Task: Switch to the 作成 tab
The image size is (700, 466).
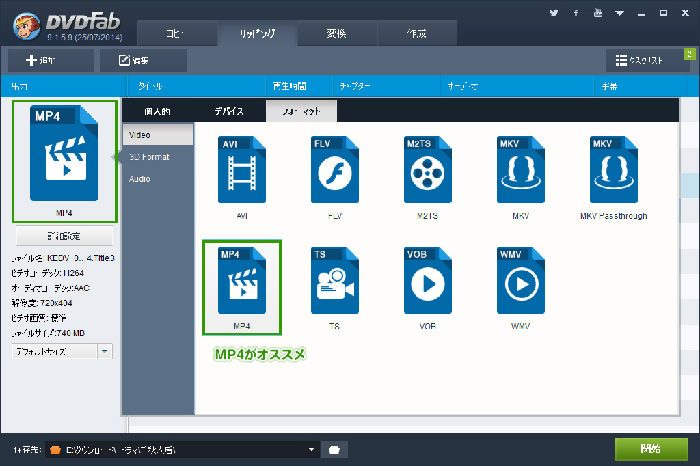Action: 416,33
